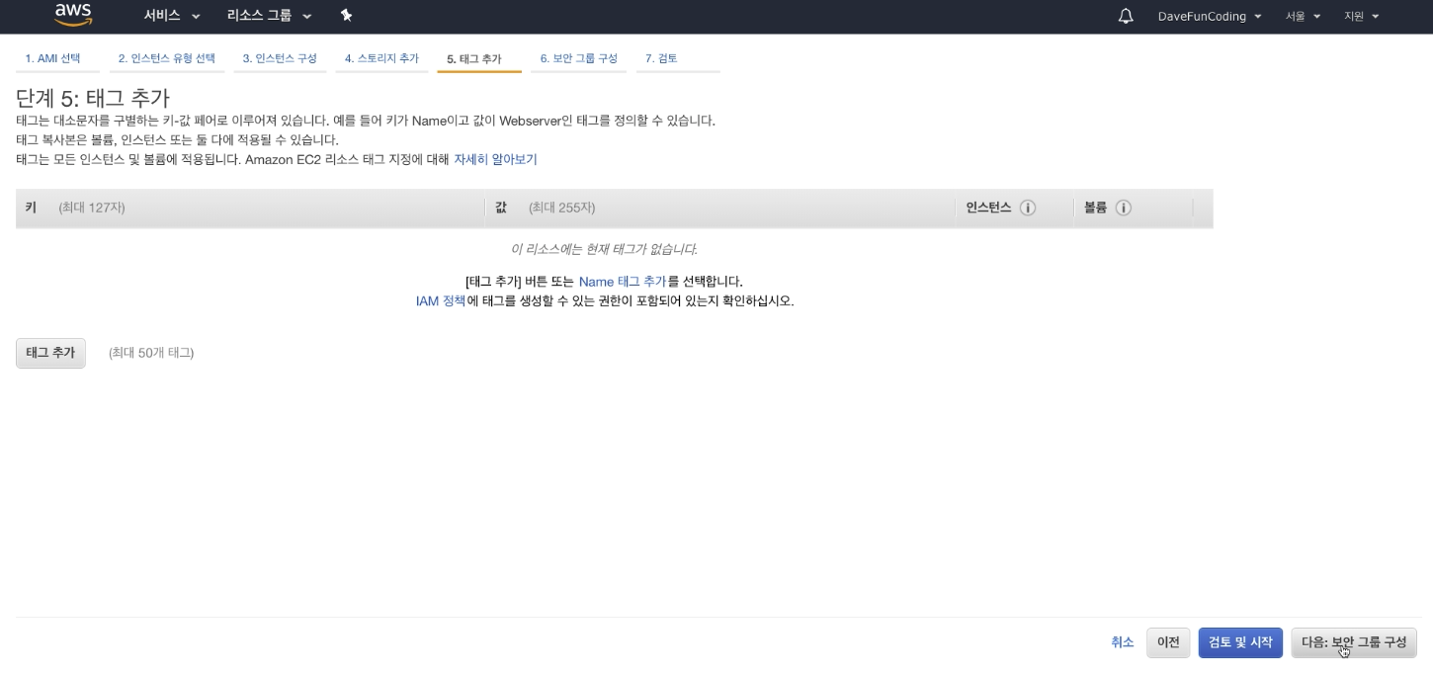Open the pin shortcut icon in header

346,16
